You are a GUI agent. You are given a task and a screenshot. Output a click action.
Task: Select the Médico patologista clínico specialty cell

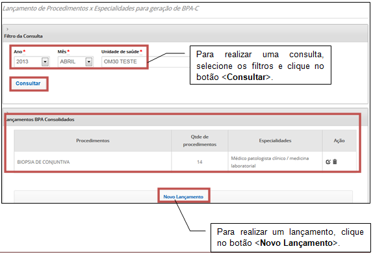pos(276,162)
